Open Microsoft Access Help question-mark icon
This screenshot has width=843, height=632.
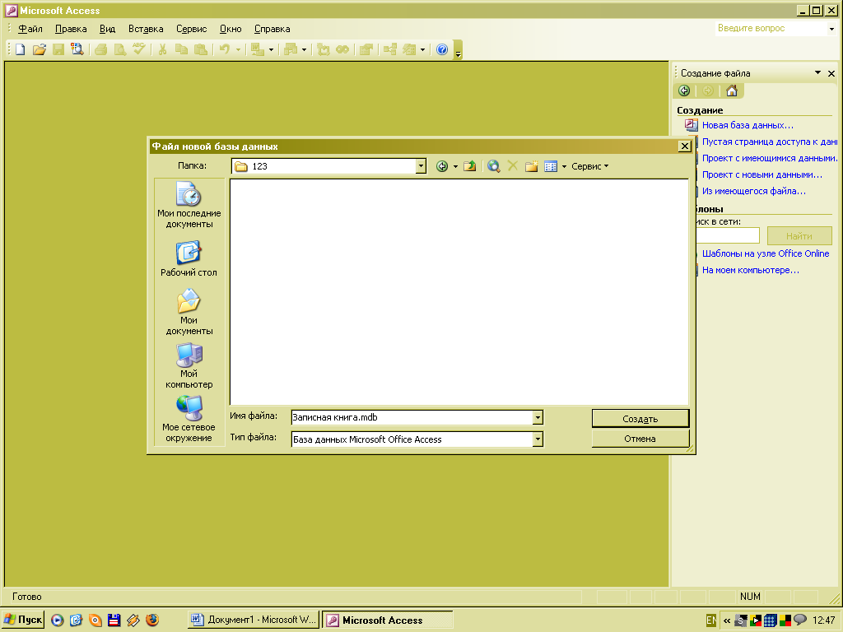(x=442, y=49)
